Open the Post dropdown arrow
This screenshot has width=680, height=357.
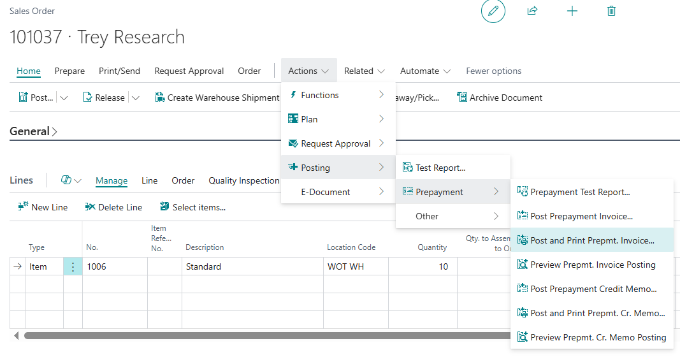[64, 98]
